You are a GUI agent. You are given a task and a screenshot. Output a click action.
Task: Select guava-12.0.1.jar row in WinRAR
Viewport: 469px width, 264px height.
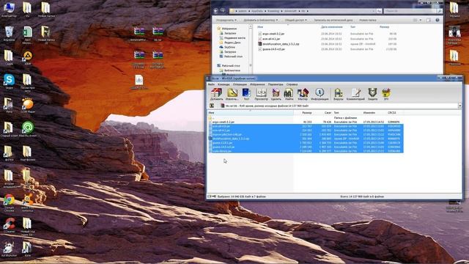click(x=306, y=143)
